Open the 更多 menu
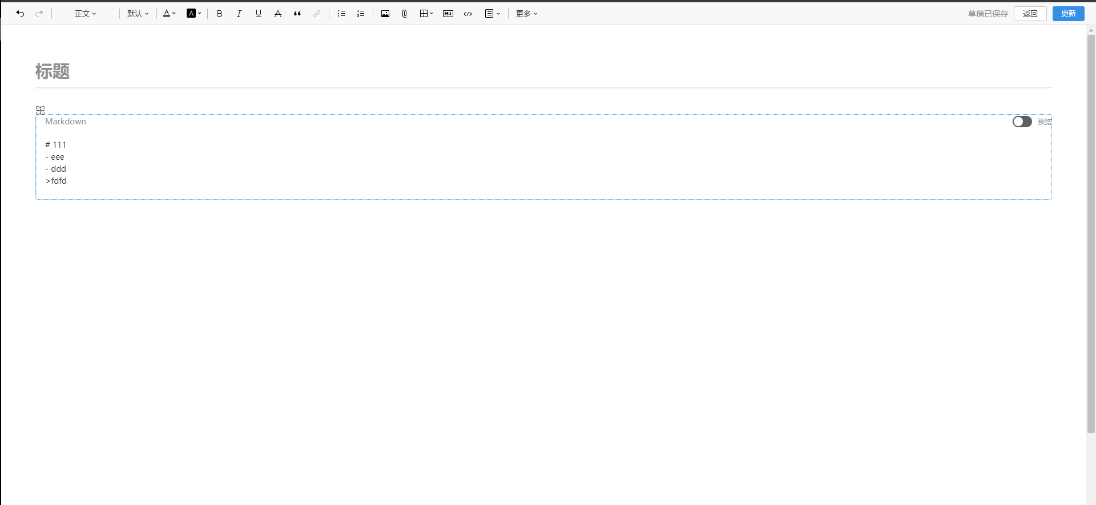This screenshot has height=505, width=1096. click(527, 14)
